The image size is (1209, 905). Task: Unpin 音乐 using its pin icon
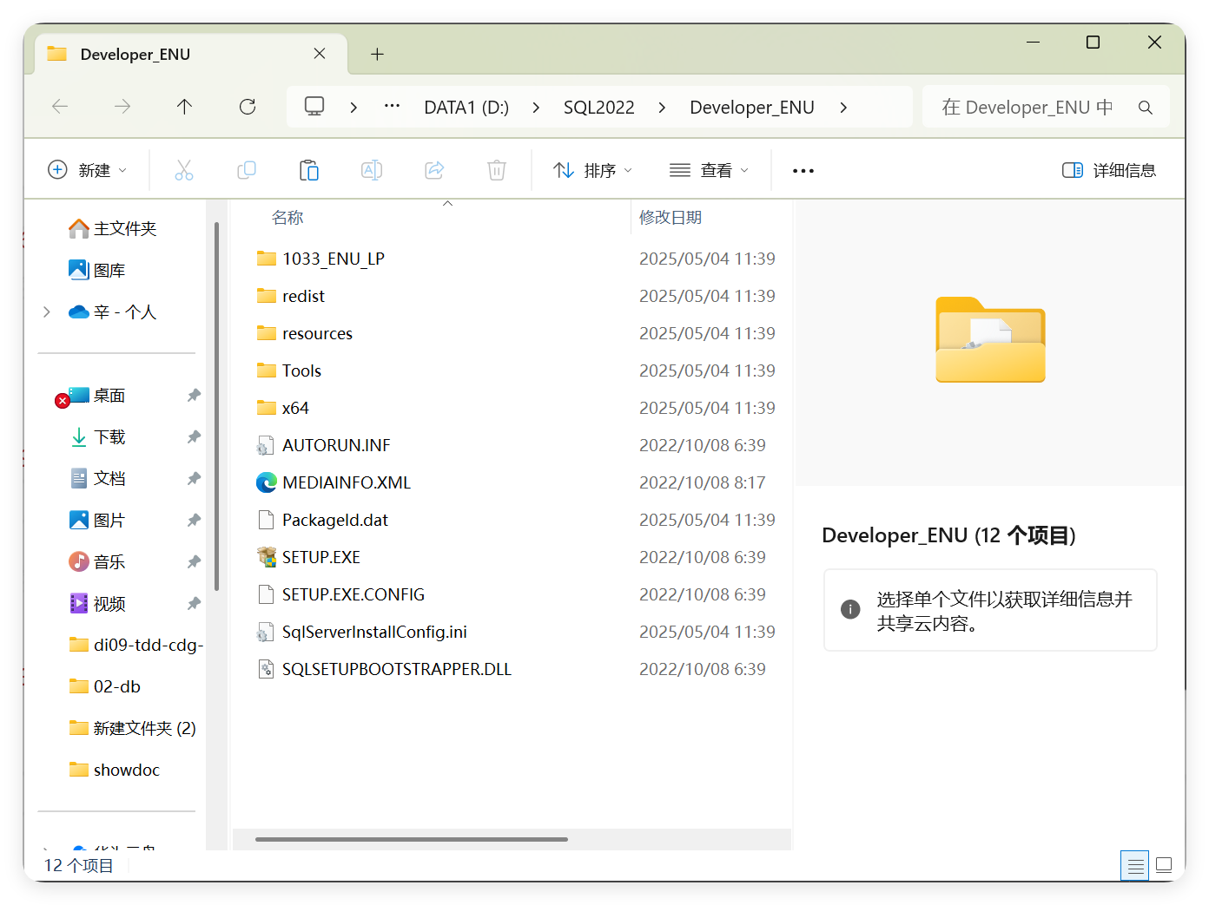(x=194, y=561)
